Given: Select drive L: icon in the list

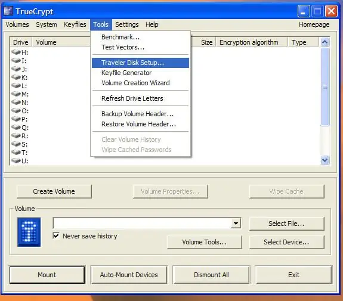Looking at the screenshot, I should (16, 85).
